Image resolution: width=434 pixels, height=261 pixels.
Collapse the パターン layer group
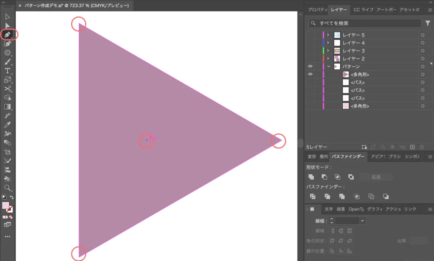(x=328, y=67)
